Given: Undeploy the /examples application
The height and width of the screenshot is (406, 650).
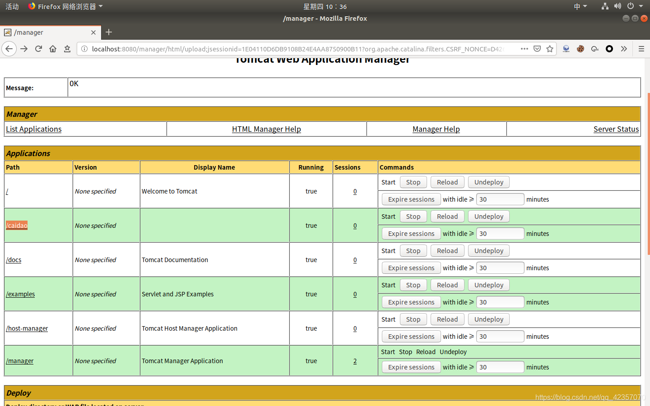Looking at the screenshot, I should [x=489, y=285].
